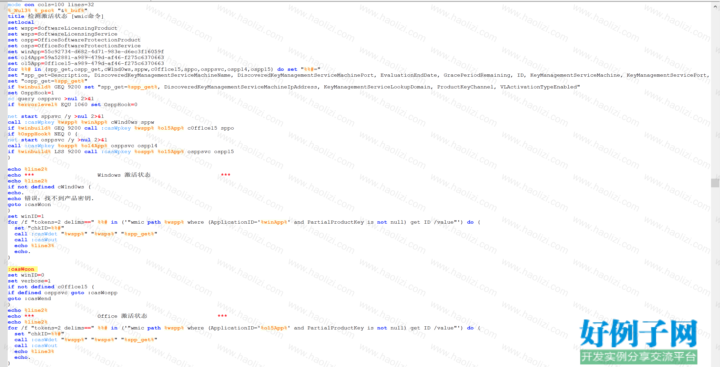Click 'set winID=1' line
The image size is (720, 367).
point(26,216)
